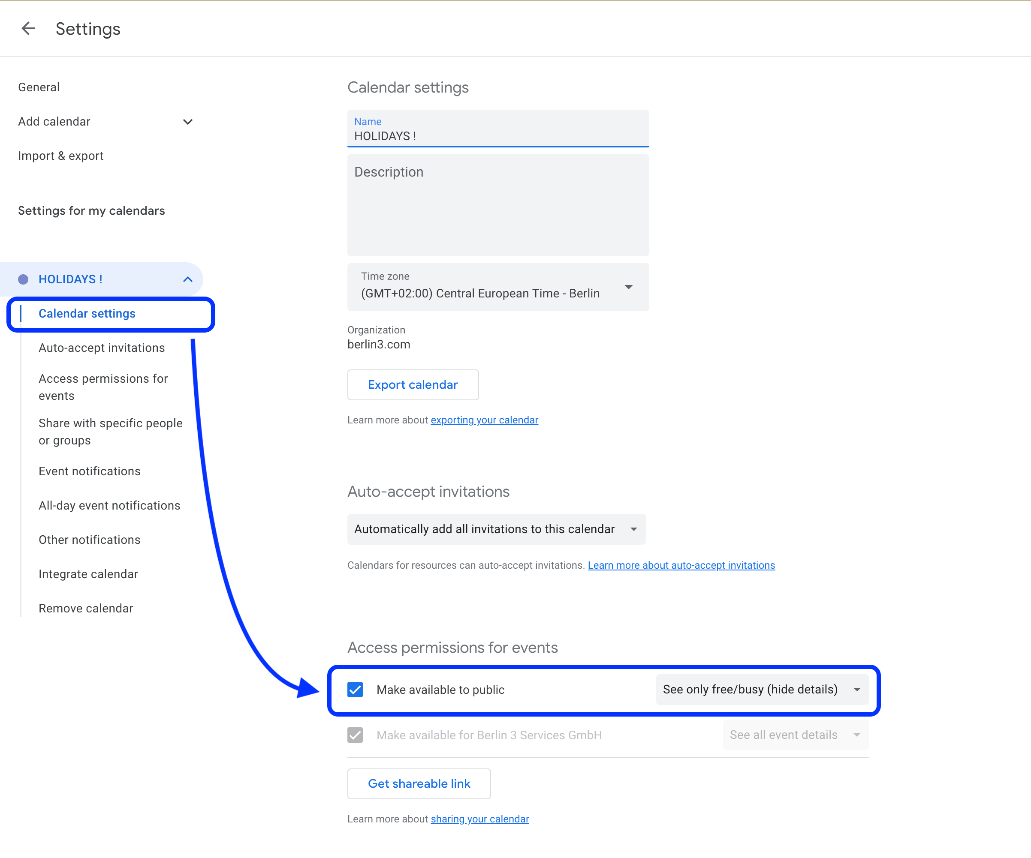
Task: Open exporting your calendar link
Action: point(484,420)
